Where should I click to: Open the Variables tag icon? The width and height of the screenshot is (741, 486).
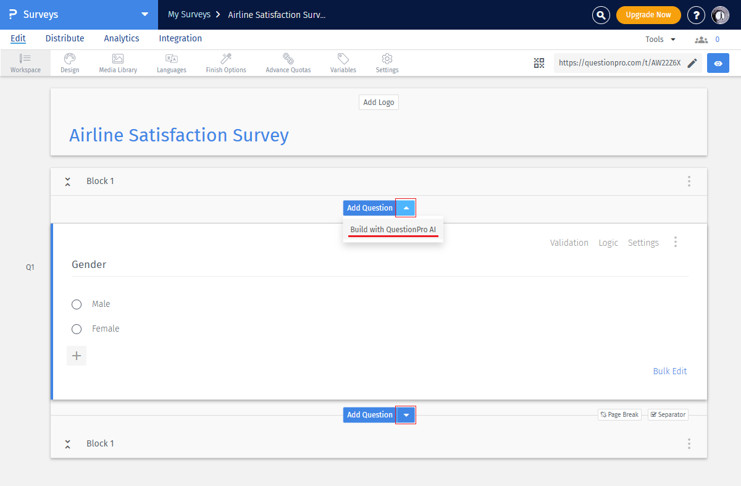pyautogui.click(x=343, y=59)
